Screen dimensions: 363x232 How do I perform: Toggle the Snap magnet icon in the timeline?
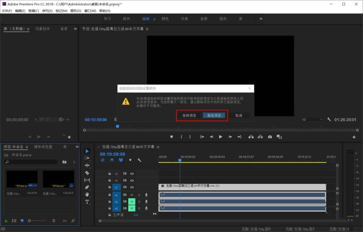click(112, 160)
